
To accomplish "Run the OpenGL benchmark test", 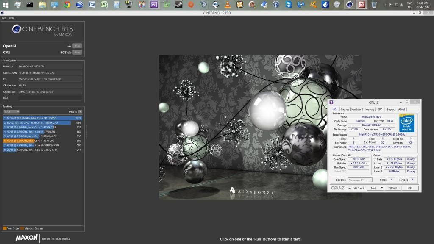I will point(77,46).
